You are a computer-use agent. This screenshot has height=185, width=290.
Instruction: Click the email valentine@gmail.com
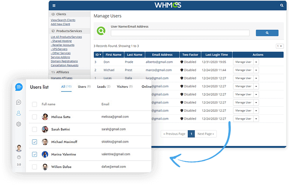[116, 154]
